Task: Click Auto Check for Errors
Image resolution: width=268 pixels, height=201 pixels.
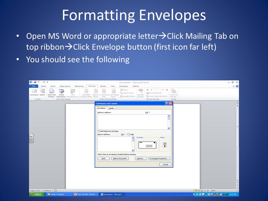Action: coord(157,96)
